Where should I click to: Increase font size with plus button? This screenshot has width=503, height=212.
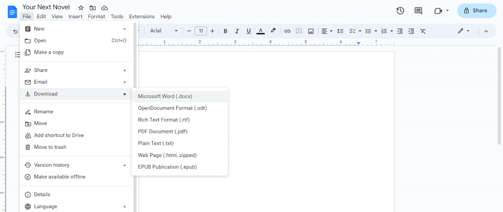point(212,31)
